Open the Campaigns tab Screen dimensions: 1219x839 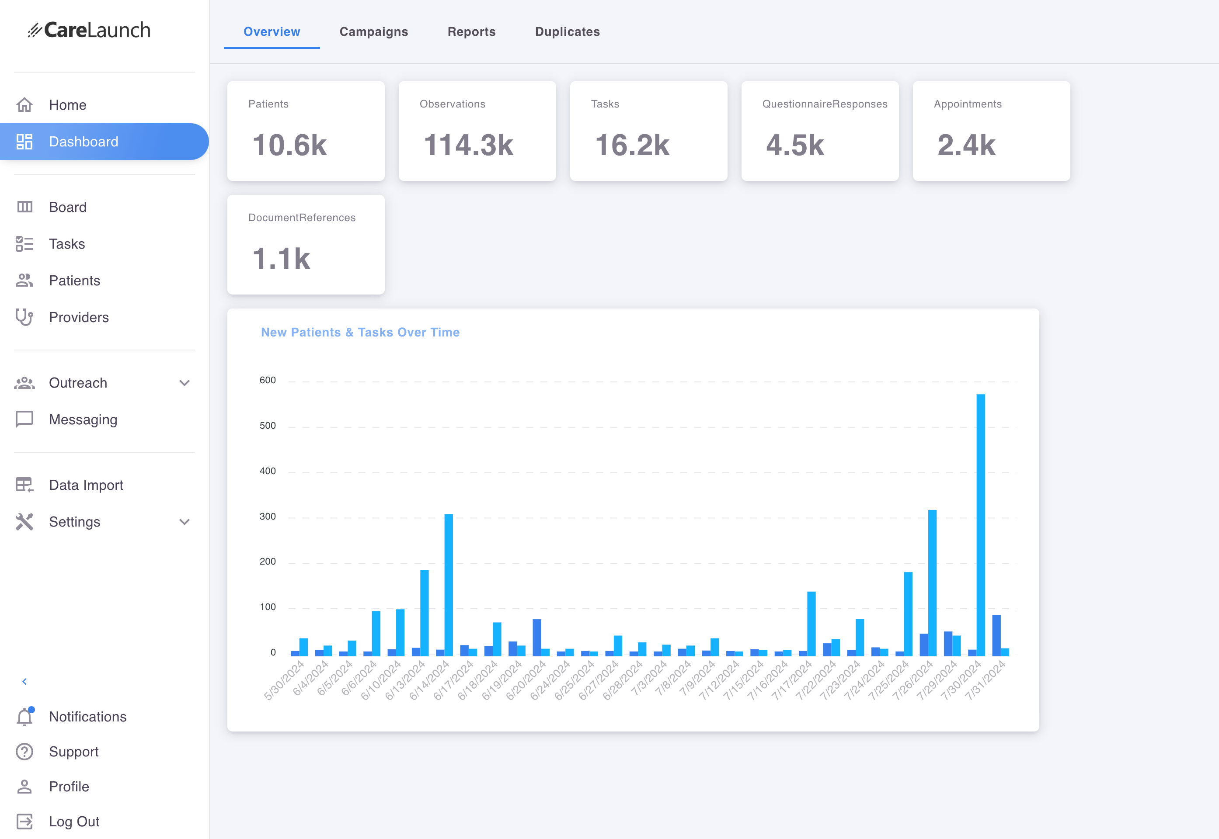click(374, 31)
